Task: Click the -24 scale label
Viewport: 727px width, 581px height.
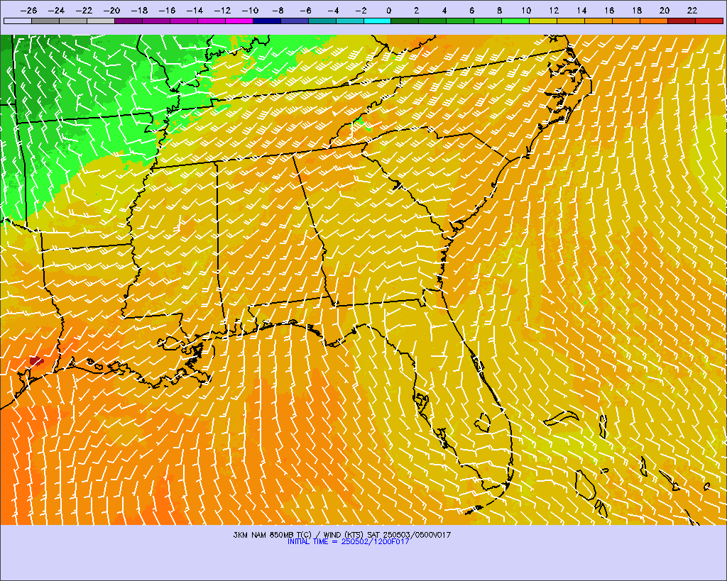Action: (56, 10)
